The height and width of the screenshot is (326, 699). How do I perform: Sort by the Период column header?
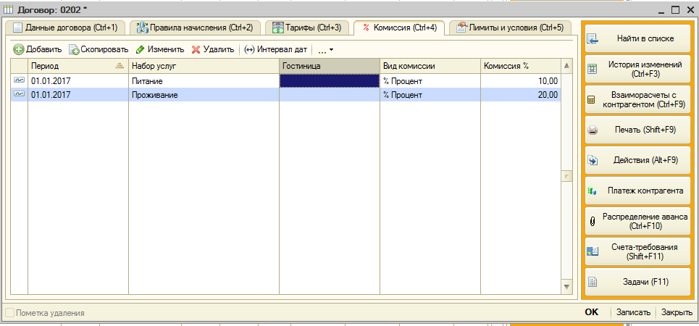coord(78,66)
